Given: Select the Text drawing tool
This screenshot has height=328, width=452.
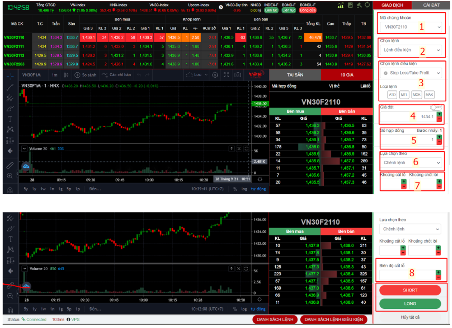Looking at the screenshot, I should (10, 119).
